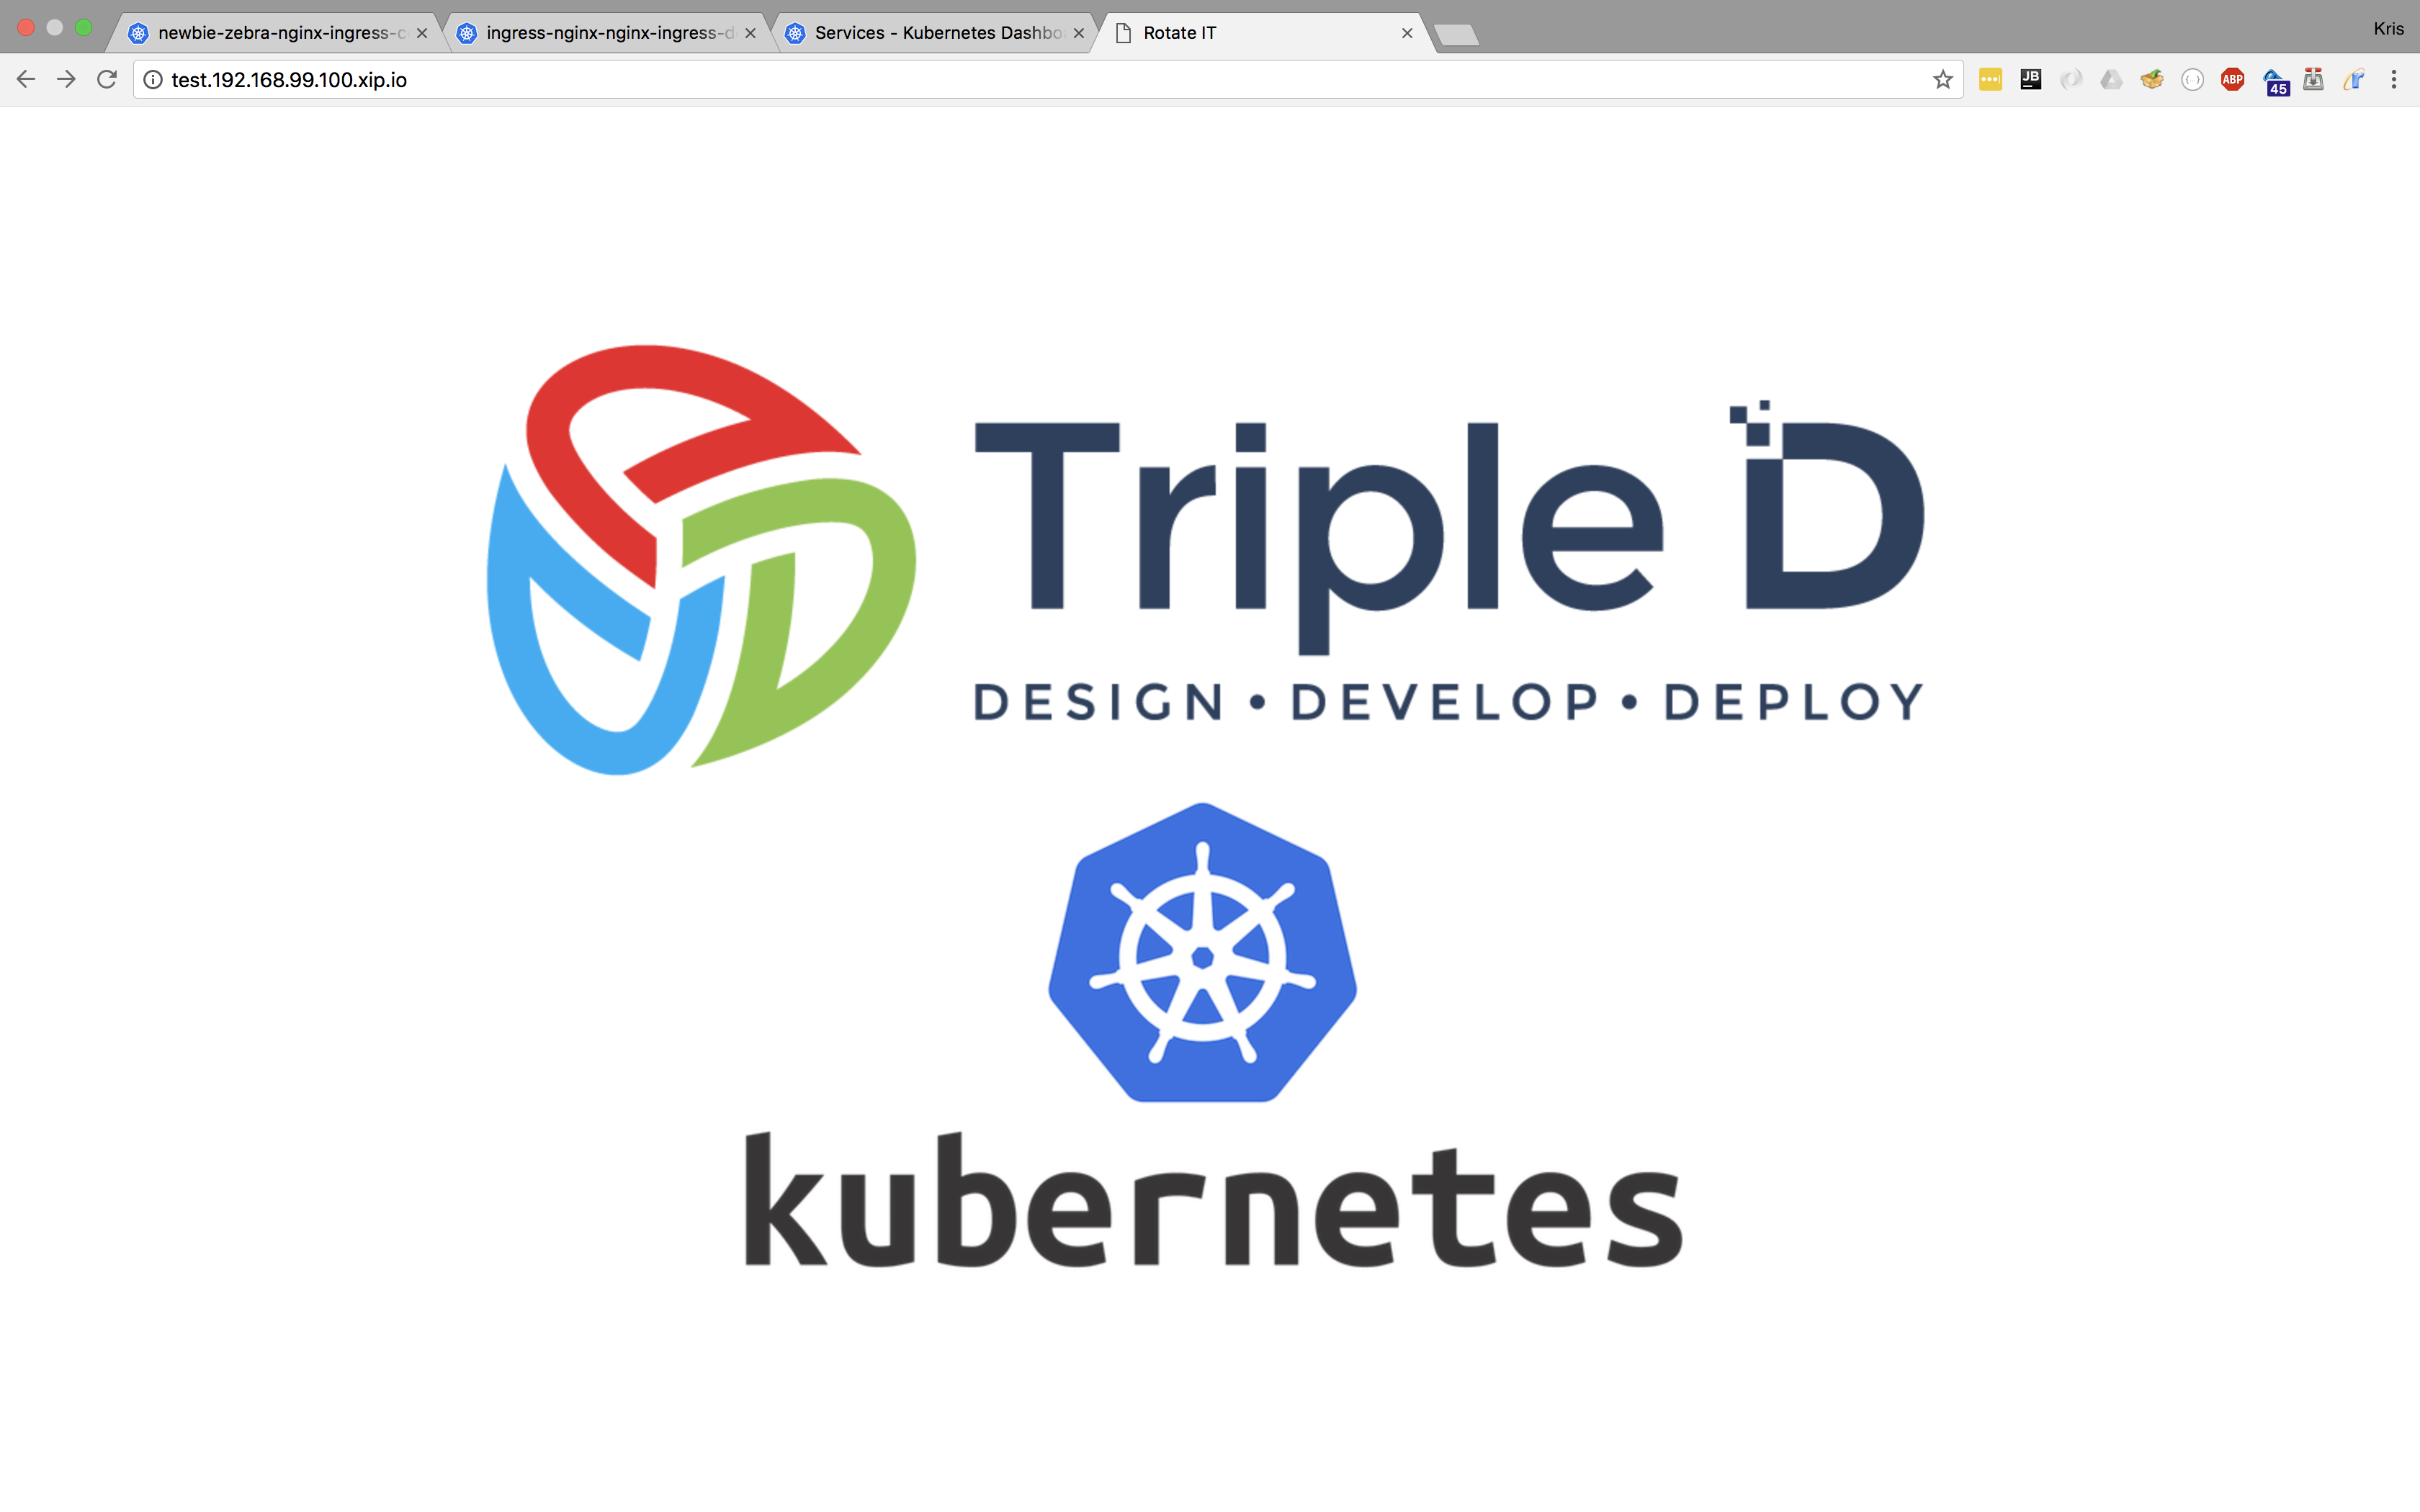Open the extension showing badge 45
The width and height of the screenshot is (2420, 1512).
[2276, 82]
